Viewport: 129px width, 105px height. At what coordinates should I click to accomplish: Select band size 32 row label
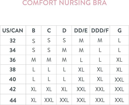(13, 41)
